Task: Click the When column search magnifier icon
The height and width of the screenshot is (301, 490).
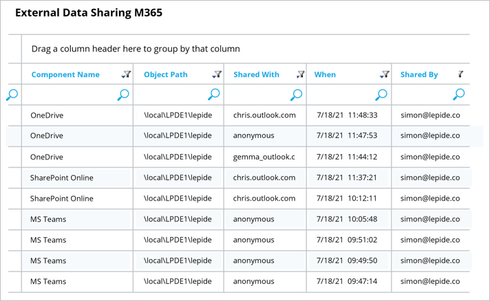Action: click(381, 95)
